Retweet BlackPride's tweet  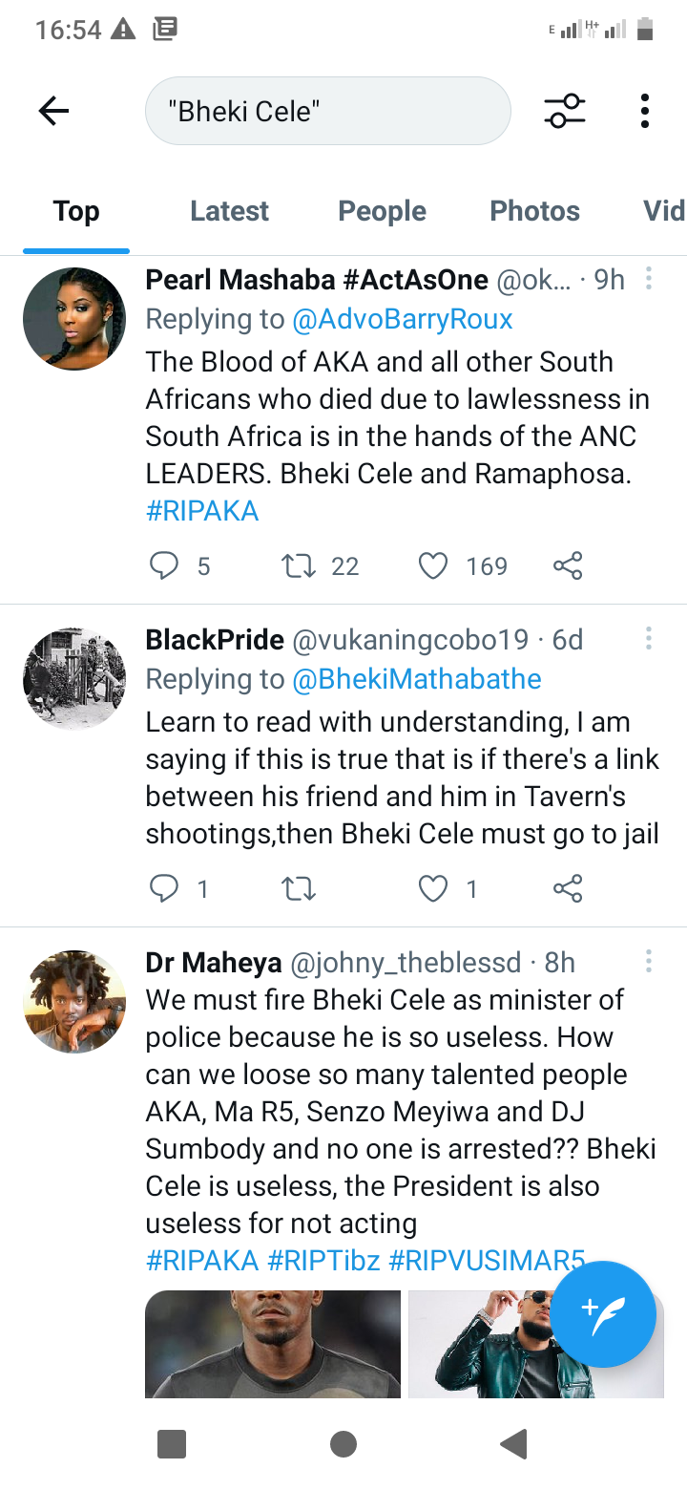pyautogui.click(x=300, y=889)
